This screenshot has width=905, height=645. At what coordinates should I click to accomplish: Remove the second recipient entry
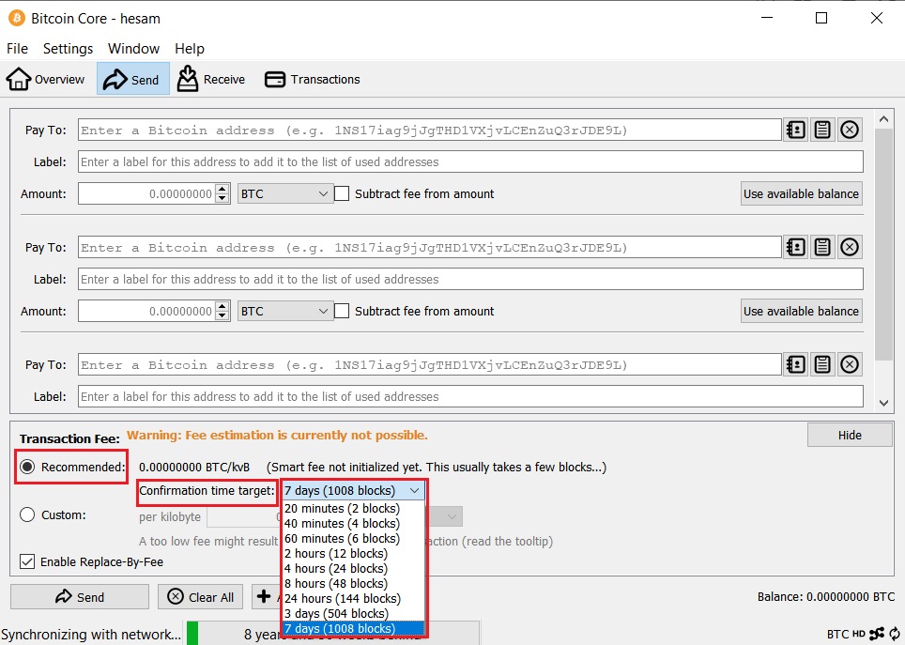point(850,247)
